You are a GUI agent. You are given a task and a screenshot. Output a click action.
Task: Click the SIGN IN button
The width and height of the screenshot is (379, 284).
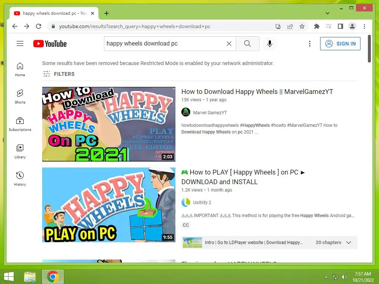340,44
